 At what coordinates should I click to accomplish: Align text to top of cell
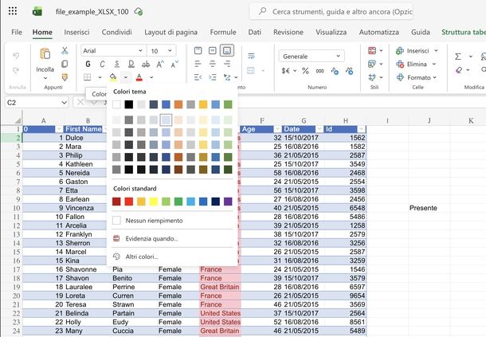click(198, 50)
